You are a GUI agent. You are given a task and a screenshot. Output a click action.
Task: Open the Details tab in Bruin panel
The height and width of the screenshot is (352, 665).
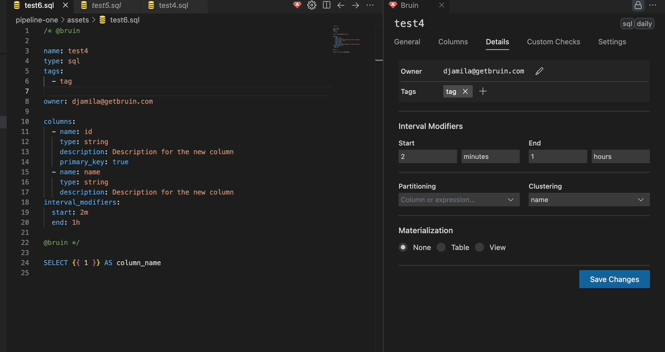tap(498, 41)
